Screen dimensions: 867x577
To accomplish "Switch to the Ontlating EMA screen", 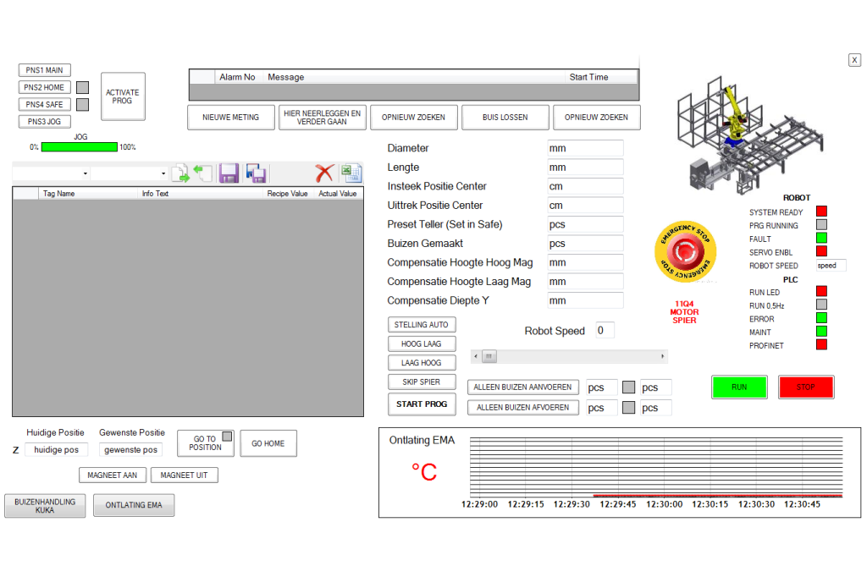I will 134,506.
